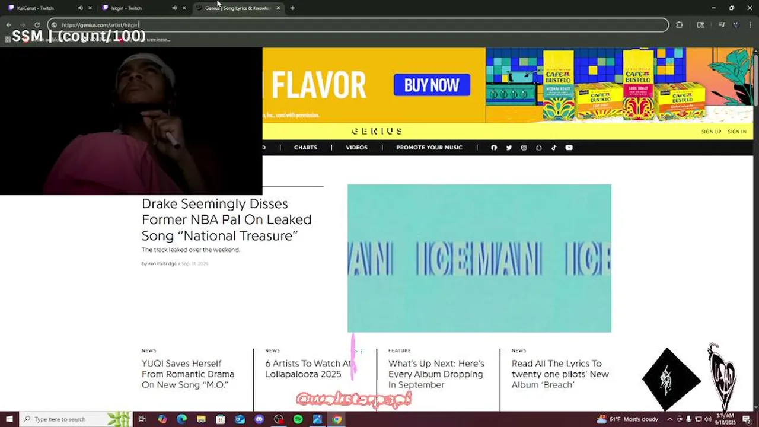The width and height of the screenshot is (759, 427).
Task: Open Microsoft Store from the taskbar
Action: [221, 419]
